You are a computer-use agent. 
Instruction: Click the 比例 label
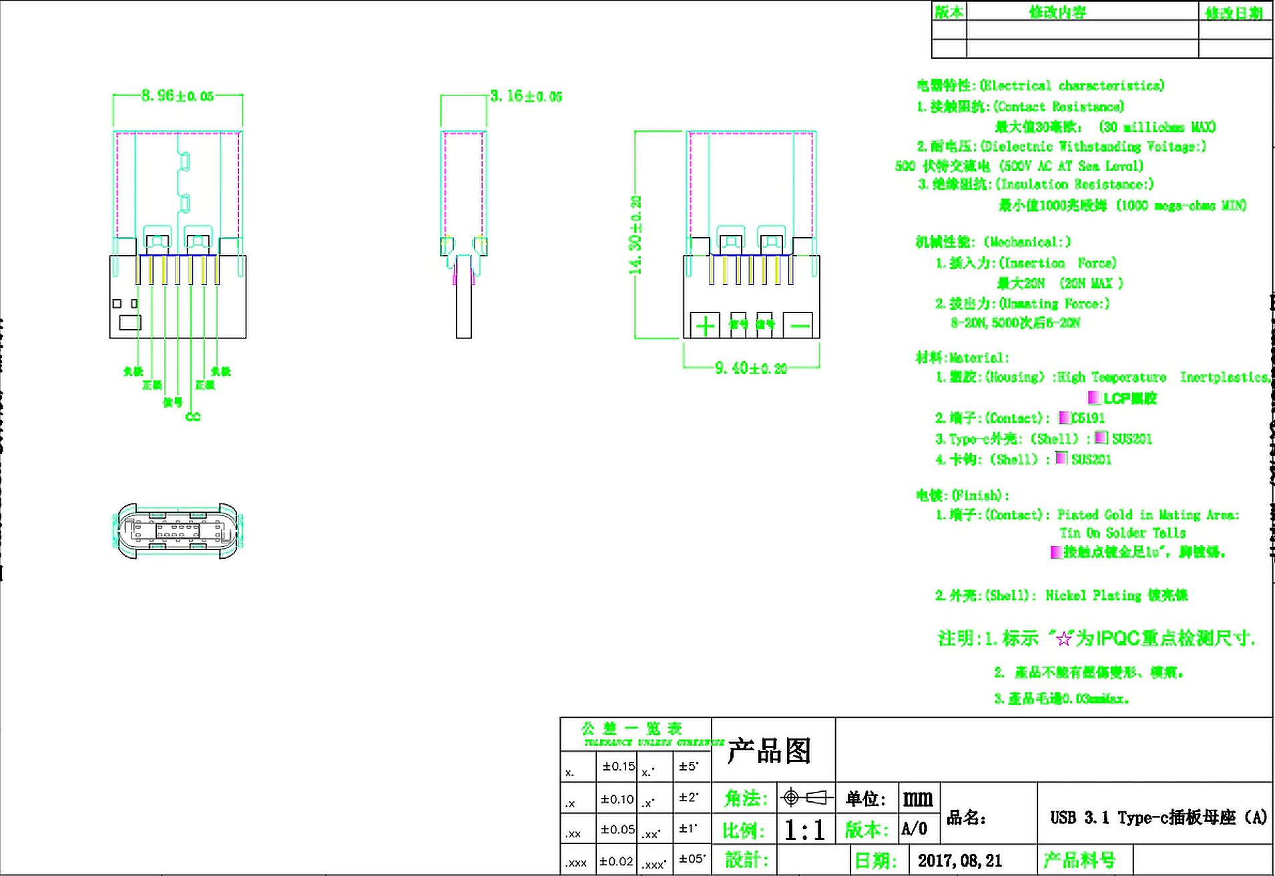[x=743, y=830]
